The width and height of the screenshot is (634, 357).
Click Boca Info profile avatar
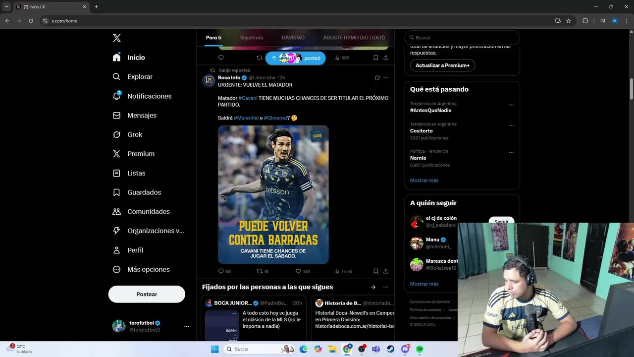click(x=209, y=81)
